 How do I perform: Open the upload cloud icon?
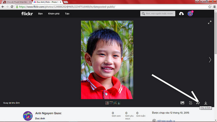tap(181, 14)
